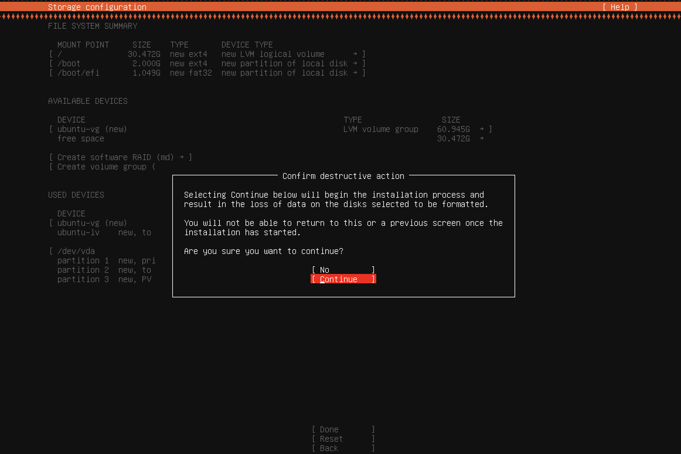
Task: Expand the /boot/efi mount point arrow
Action: pyautogui.click(x=355, y=73)
